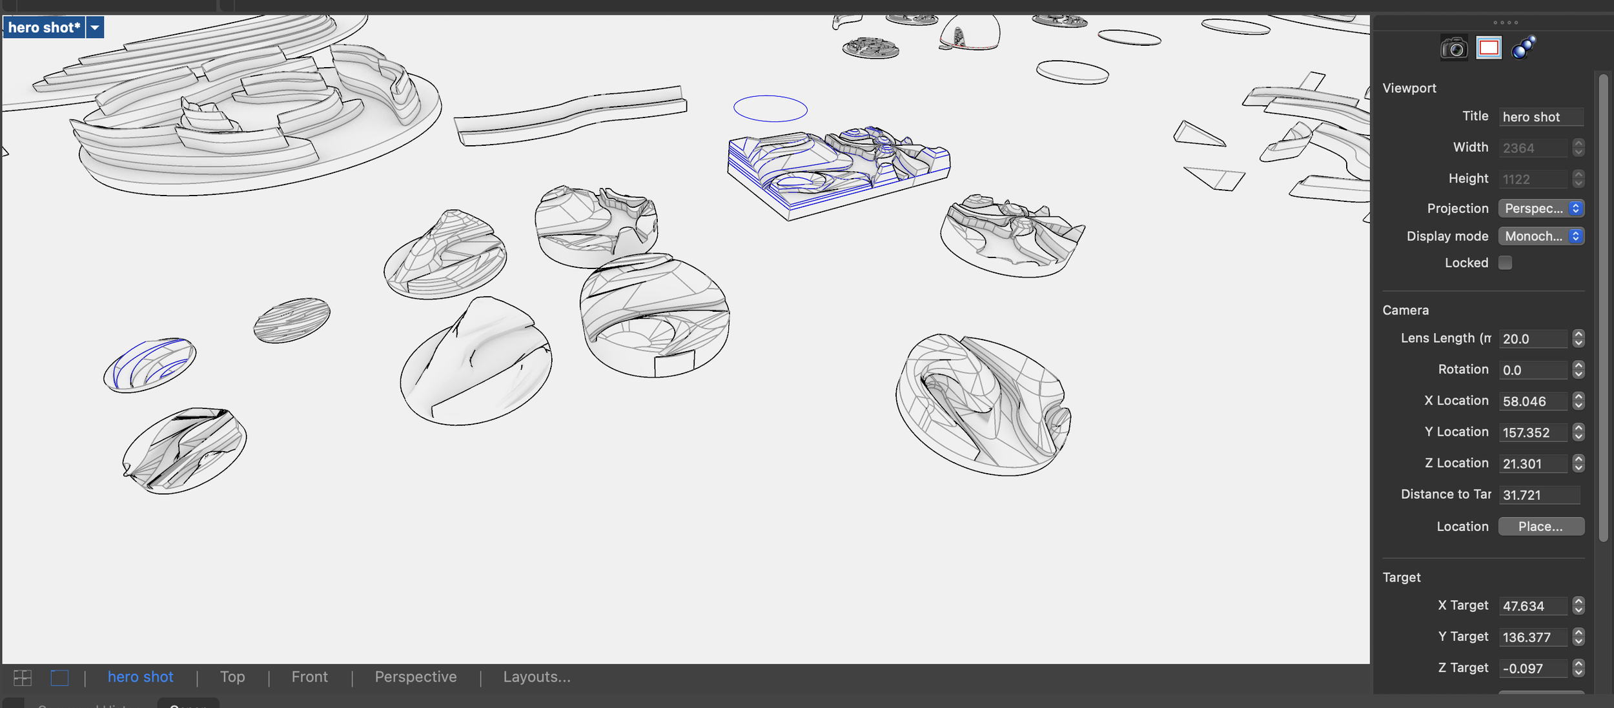This screenshot has width=1614, height=708.
Task: Open the Display mode dropdown showing Monochrome
Action: (x=1542, y=236)
